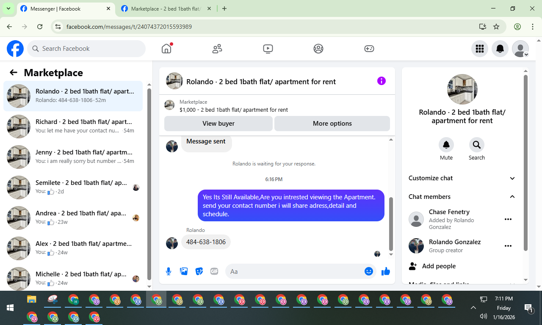Open options for Rolando Gonzalez member
This screenshot has width=542, height=325.
click(508, 246)
